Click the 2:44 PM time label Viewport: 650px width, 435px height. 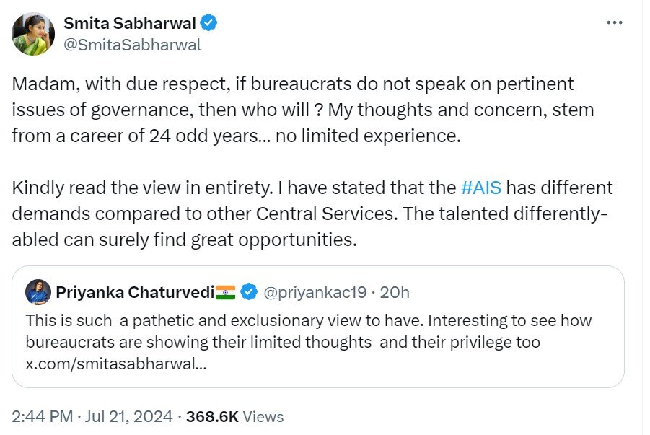pos(40,417)
